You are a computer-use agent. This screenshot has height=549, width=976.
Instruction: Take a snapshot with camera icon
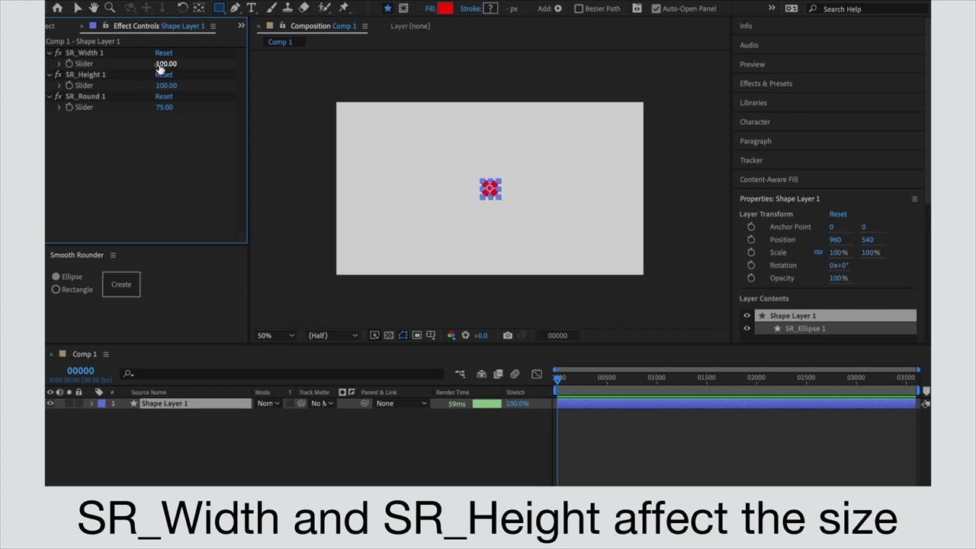click(508, 335)
